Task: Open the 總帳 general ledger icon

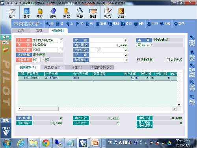Action: click(x=53, y=13)
